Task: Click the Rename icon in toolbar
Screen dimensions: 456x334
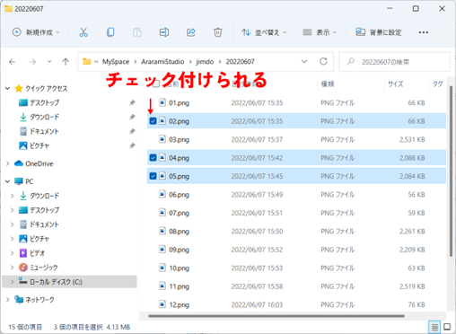Action: [164, 32]
